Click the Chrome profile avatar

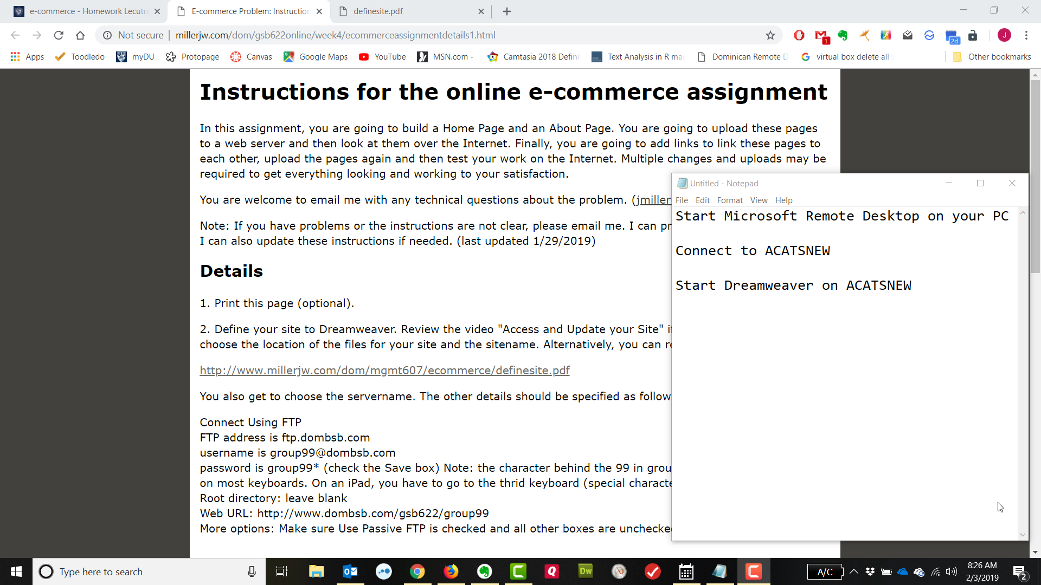pyautogui.click(x=1004, y=35)
